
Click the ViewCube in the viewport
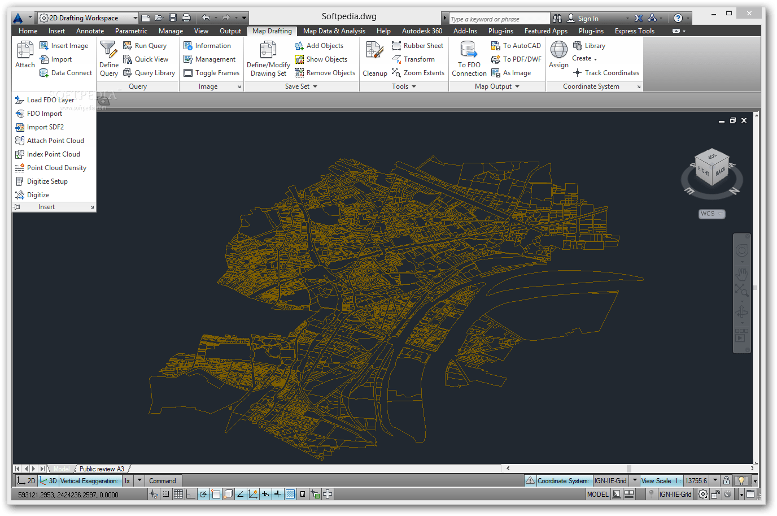click(711, 168)
